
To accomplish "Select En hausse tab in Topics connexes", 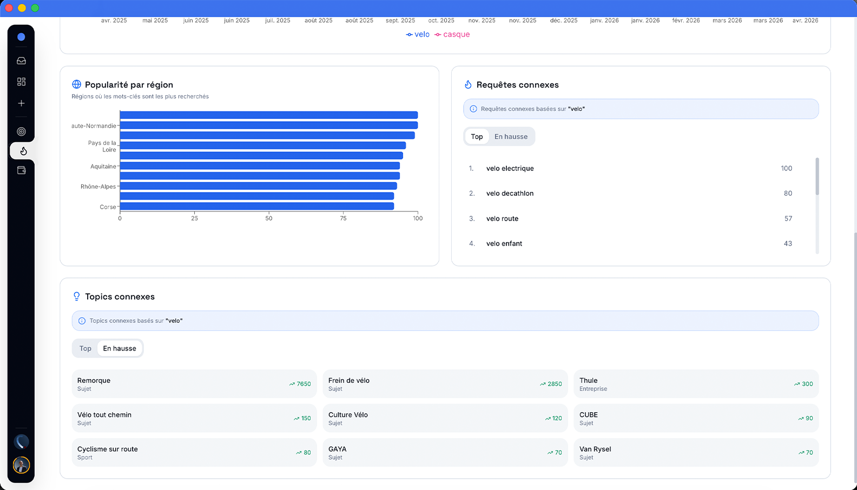I will 120,349.
